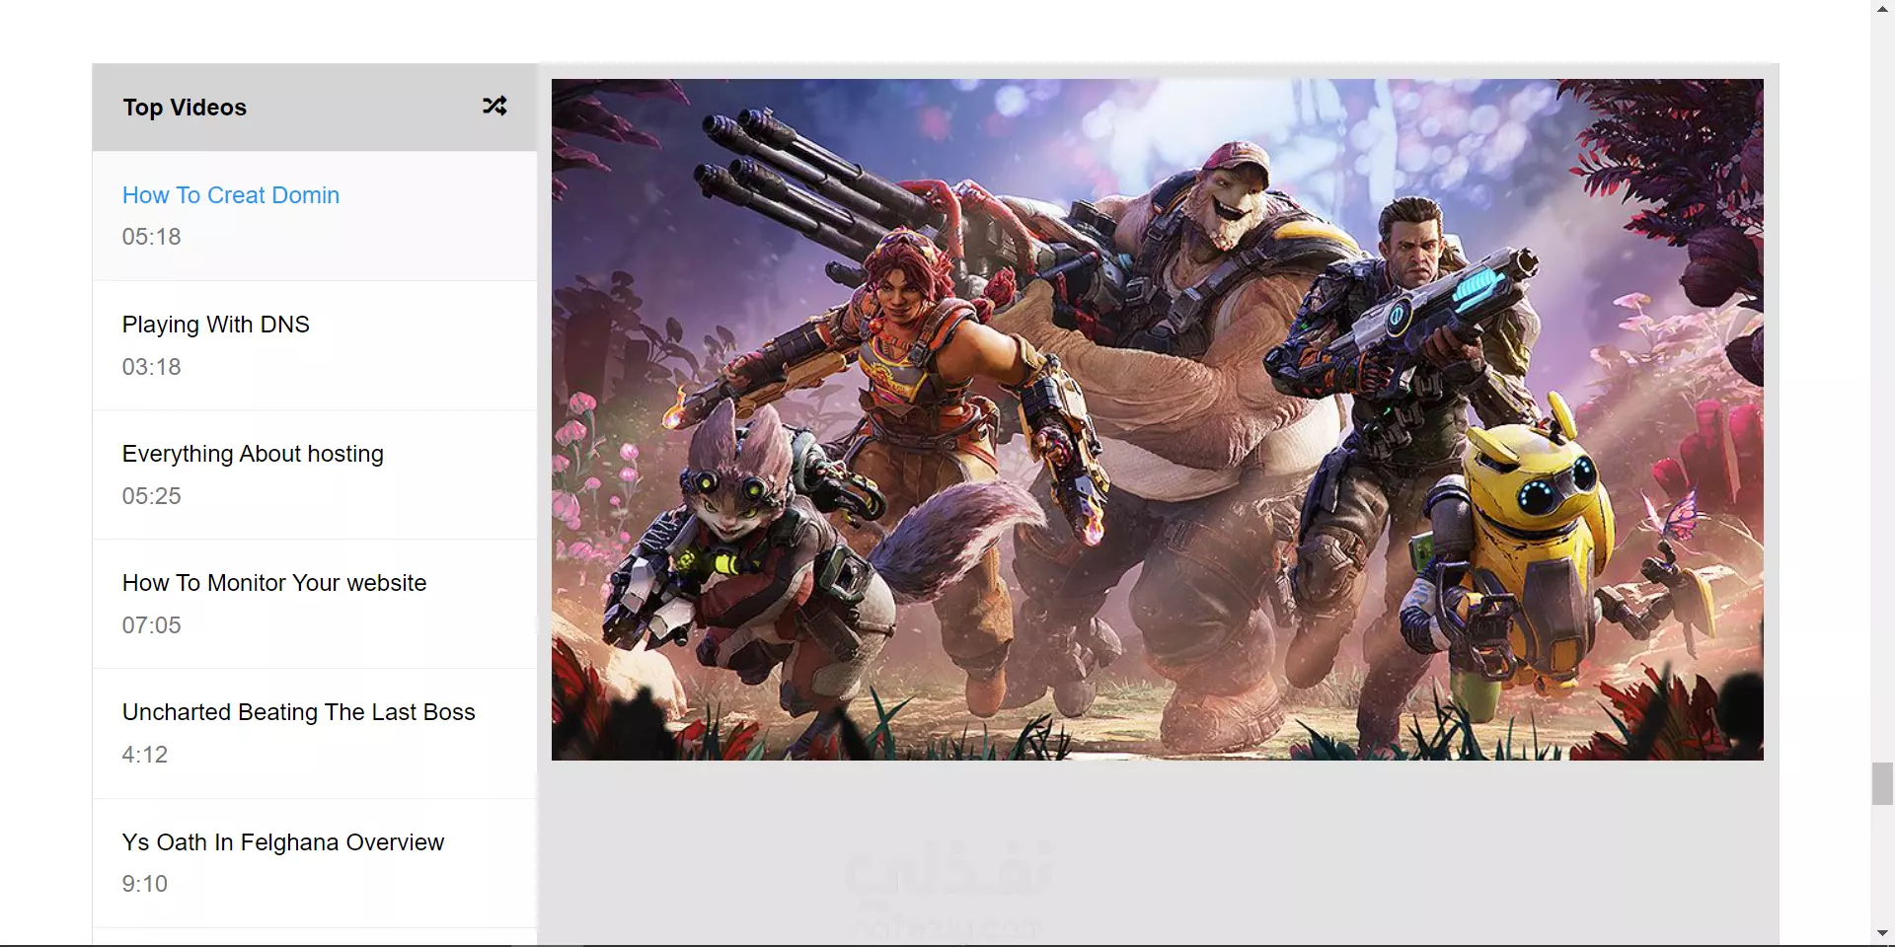Click the 07:05 duration text

tap(151, 625)
